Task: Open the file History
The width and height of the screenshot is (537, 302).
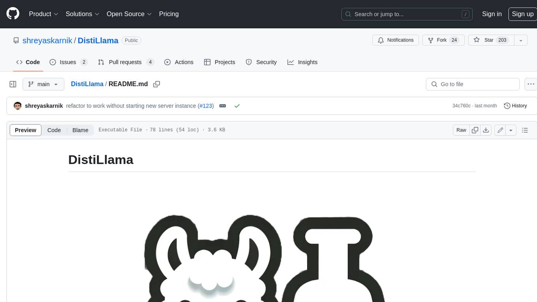Action: [515, 106]
